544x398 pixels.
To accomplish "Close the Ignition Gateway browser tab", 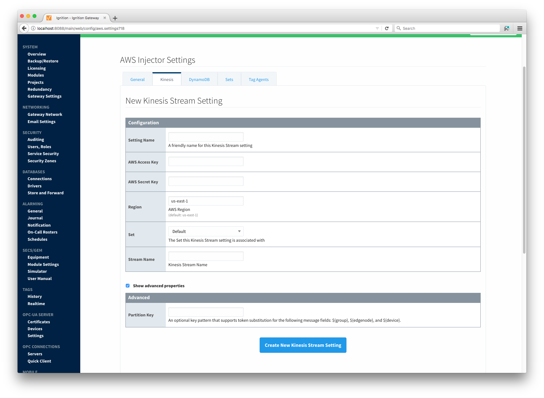I will point(105,18).
